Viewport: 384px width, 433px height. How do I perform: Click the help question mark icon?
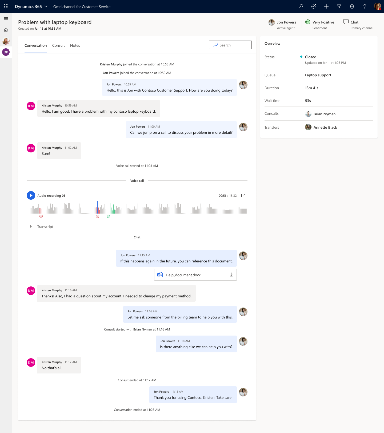coord(365,6)
